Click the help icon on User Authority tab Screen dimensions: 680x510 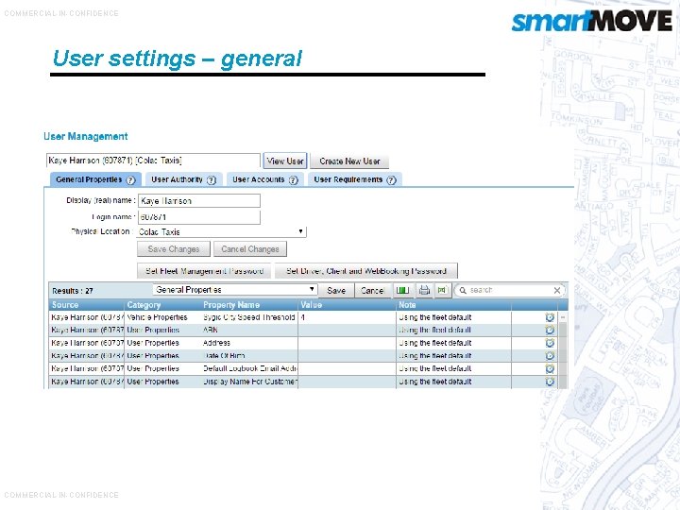212,180
